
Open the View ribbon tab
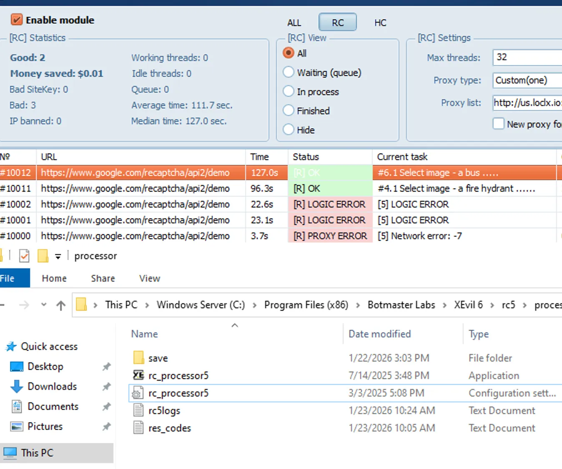click(149, 278)
